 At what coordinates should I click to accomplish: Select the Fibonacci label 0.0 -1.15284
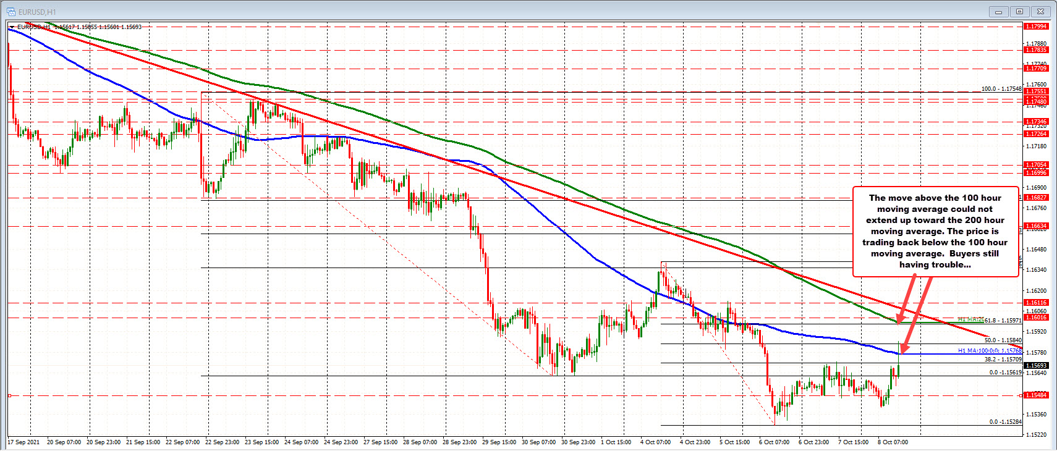pyautogui.click(x=1005, y=422)
